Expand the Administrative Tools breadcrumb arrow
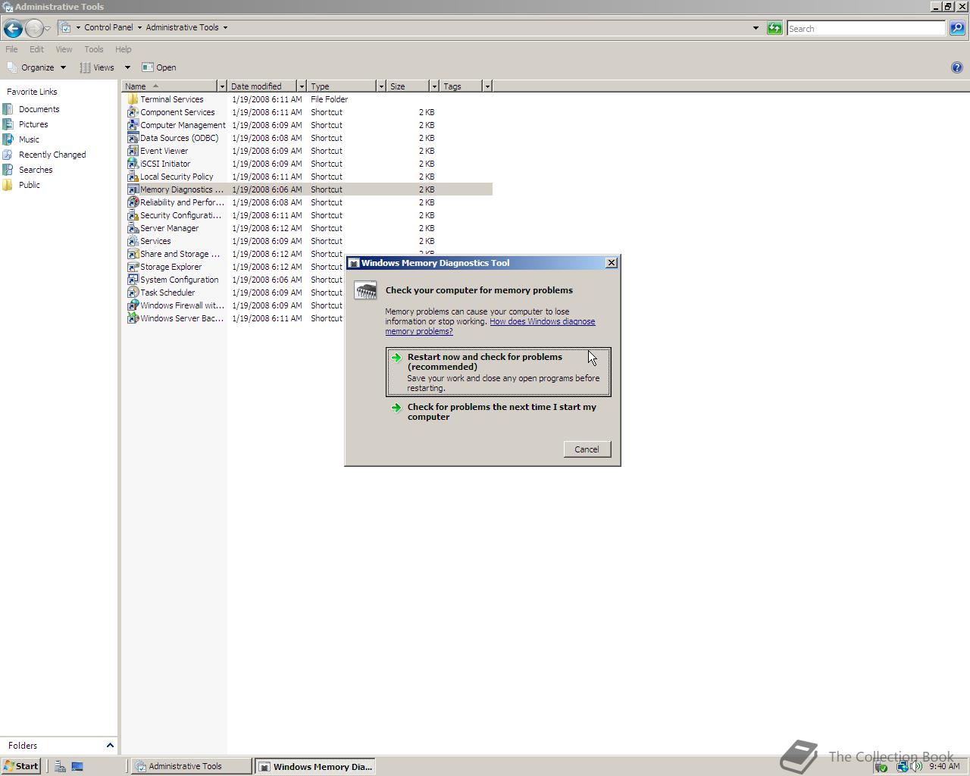Image resolution: width=970 pixels, height=776 pixels. 225,27
